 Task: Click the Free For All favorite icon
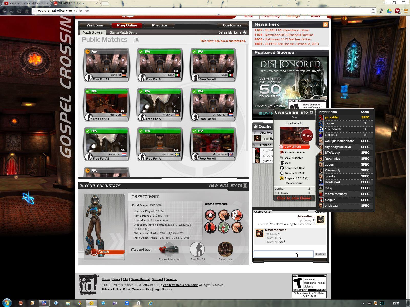[197, 249]
